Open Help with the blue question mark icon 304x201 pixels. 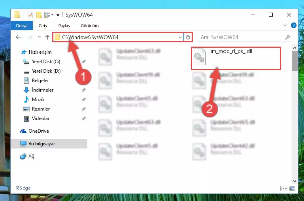point(294,25)
